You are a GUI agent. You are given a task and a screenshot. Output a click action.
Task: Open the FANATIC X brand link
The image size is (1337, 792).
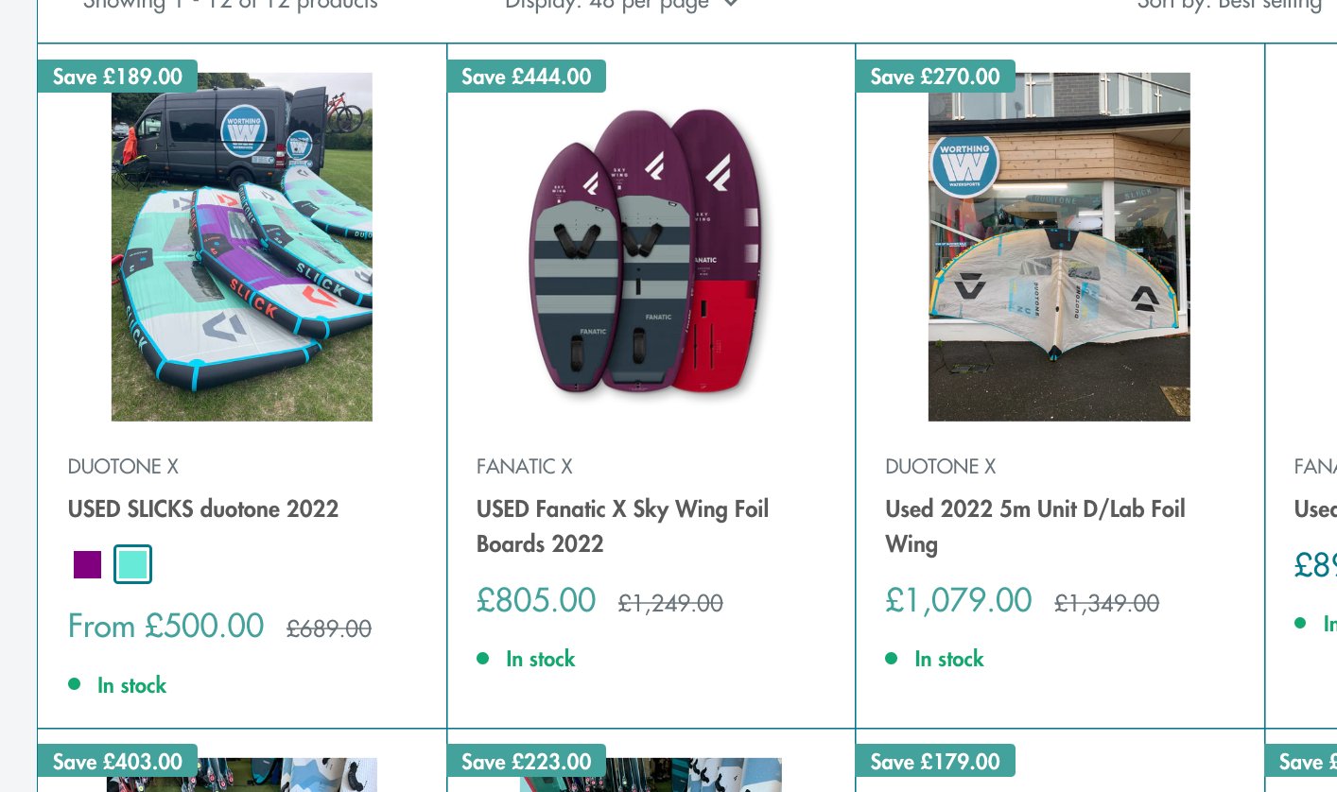(524, 466)
